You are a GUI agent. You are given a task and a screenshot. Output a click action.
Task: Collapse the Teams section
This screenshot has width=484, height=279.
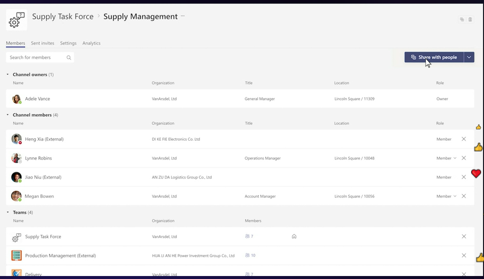click(x=8, y=212)
